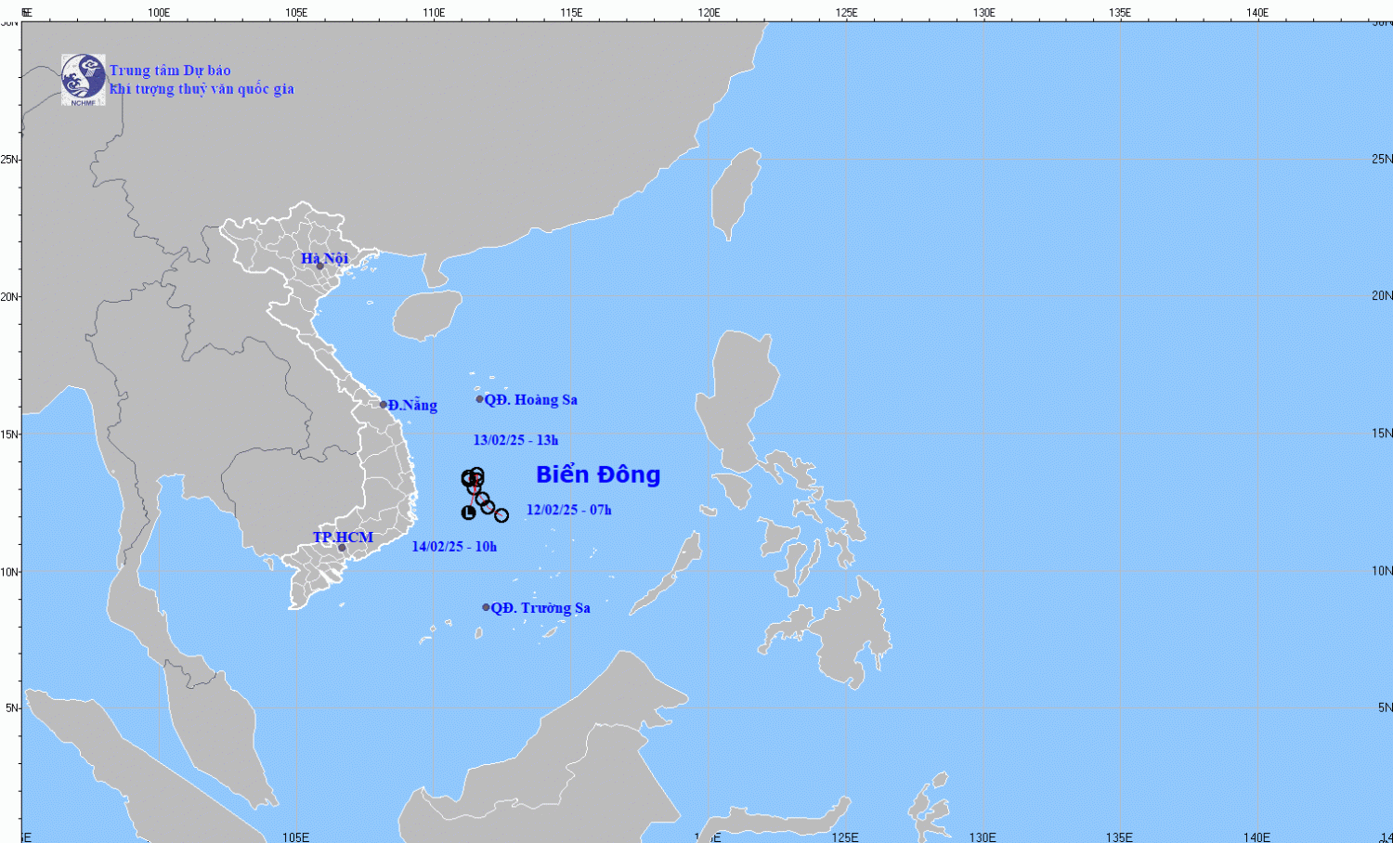1393x843 pixels.
Task: Click the TP.HCM city dot marker
Action: (342, 548)
